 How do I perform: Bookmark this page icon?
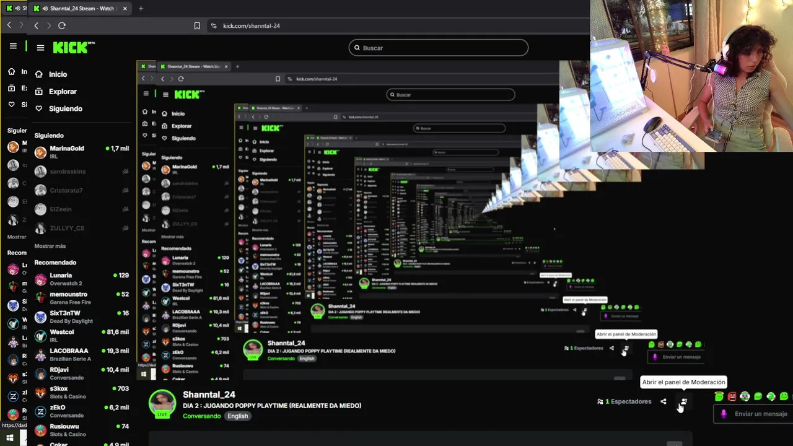[x=197, y=25]
